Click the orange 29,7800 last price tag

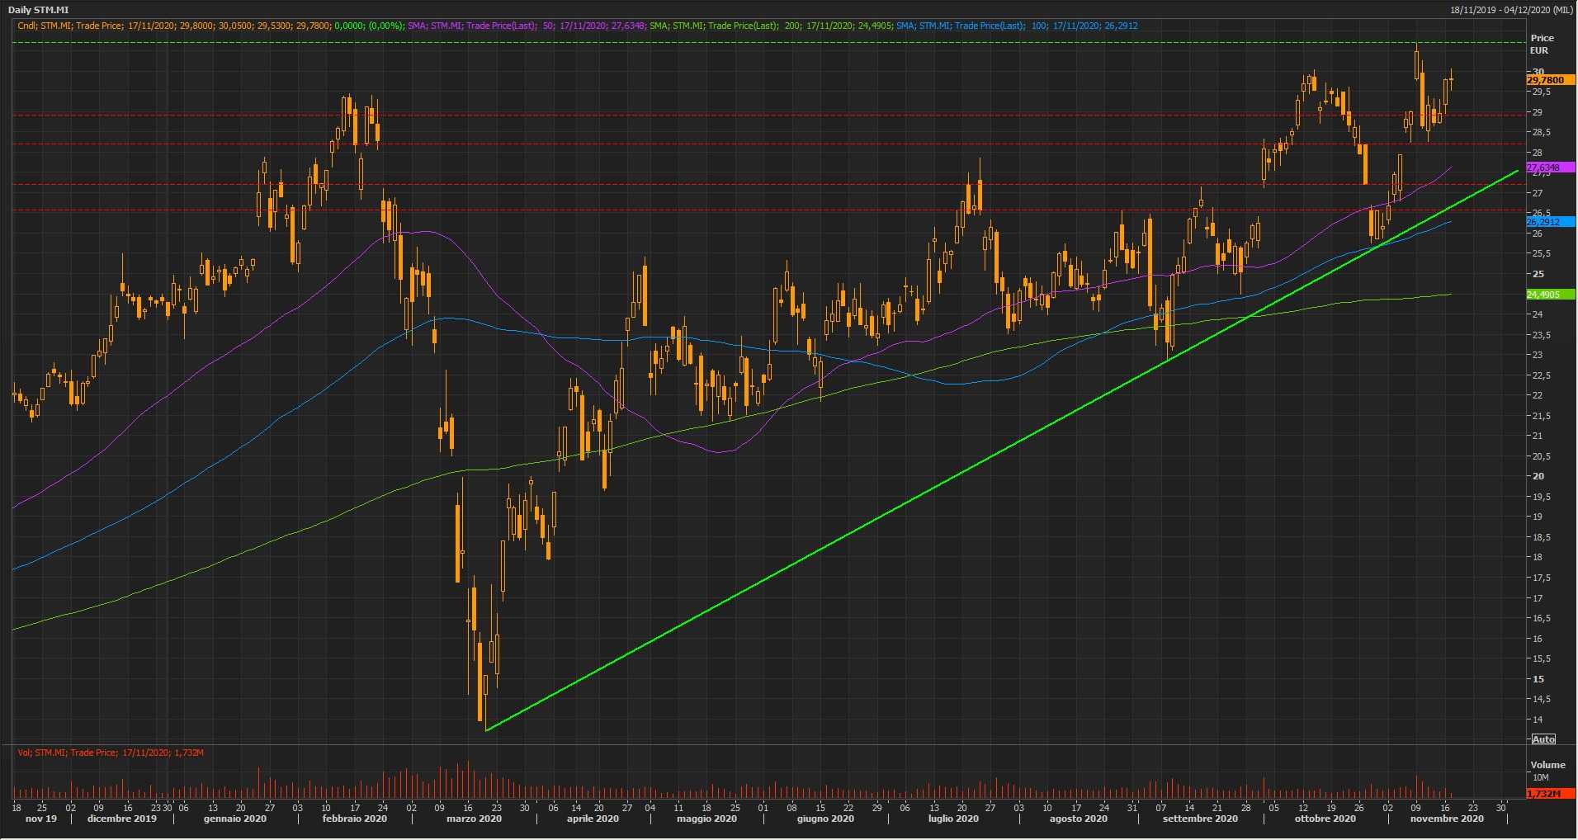[x=1545, y=80]
